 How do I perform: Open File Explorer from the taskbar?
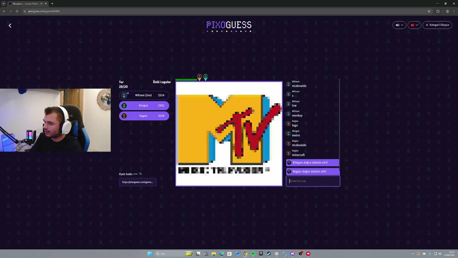pyautogui.click(x=214, y=254)
